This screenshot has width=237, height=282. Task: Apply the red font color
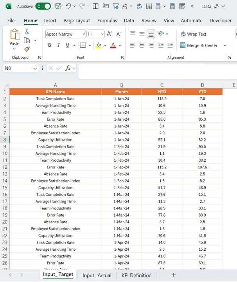[113, 45]
